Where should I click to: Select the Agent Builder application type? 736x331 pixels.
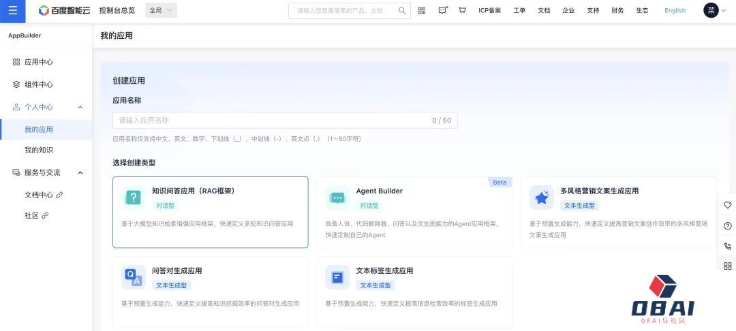[414, 212]
